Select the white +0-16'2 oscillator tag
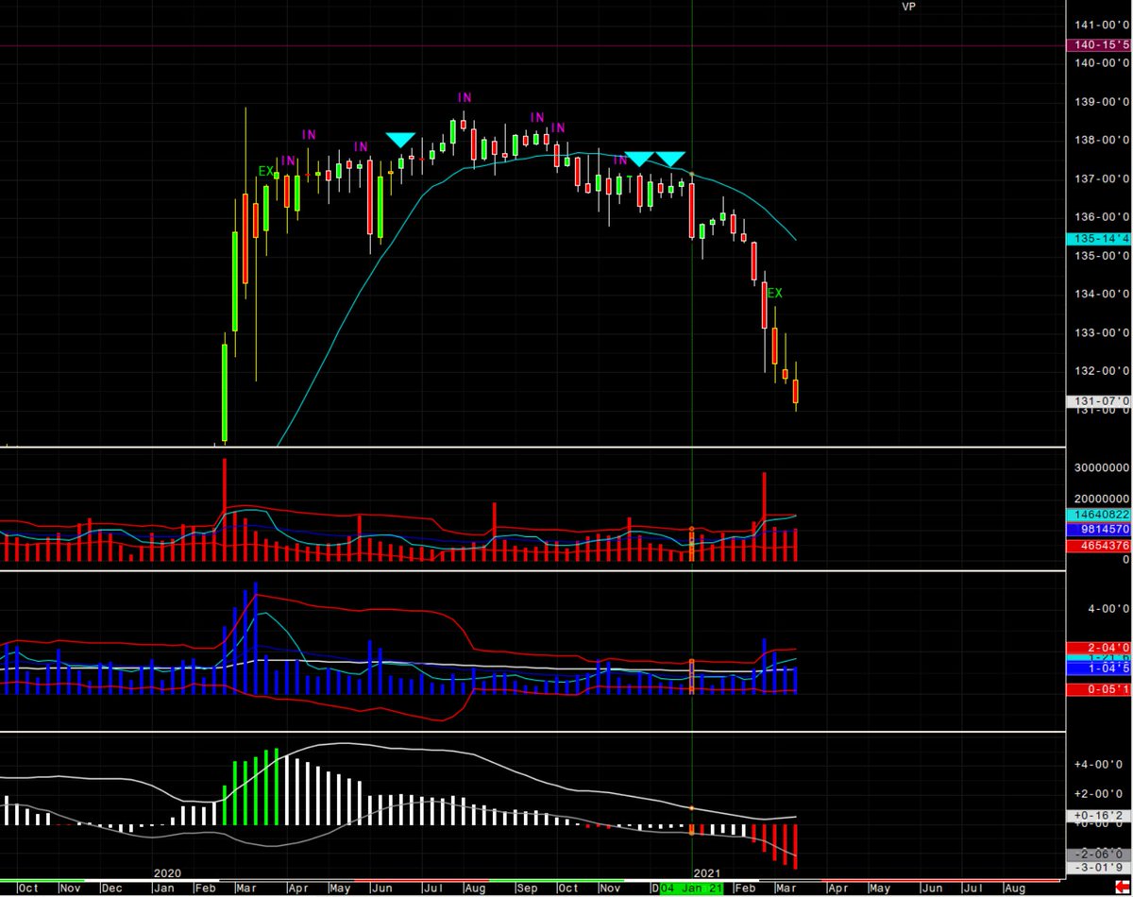The image size is (1133, 897). 1098,815
